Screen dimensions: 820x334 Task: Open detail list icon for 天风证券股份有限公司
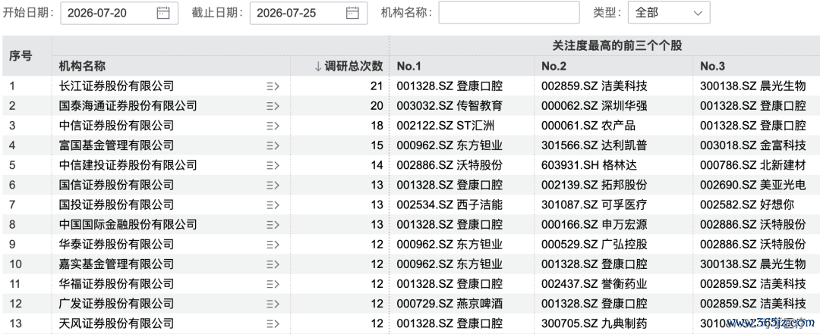[273, 324]
